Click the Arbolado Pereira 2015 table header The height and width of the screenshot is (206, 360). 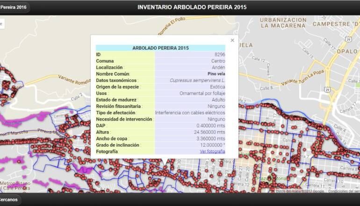point(160,48)
